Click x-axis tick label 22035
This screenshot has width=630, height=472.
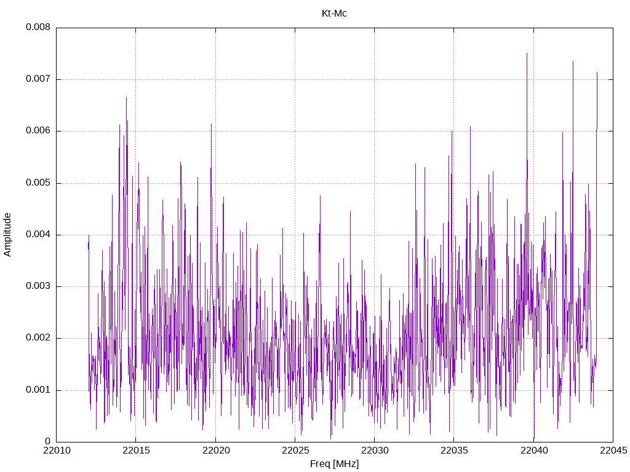click(454, 450)
